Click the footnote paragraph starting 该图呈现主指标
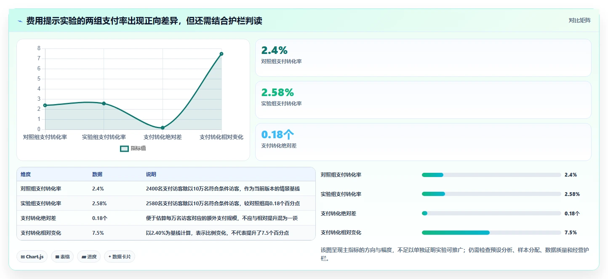Viewport: 608px width, 279px height. [455, 255]
